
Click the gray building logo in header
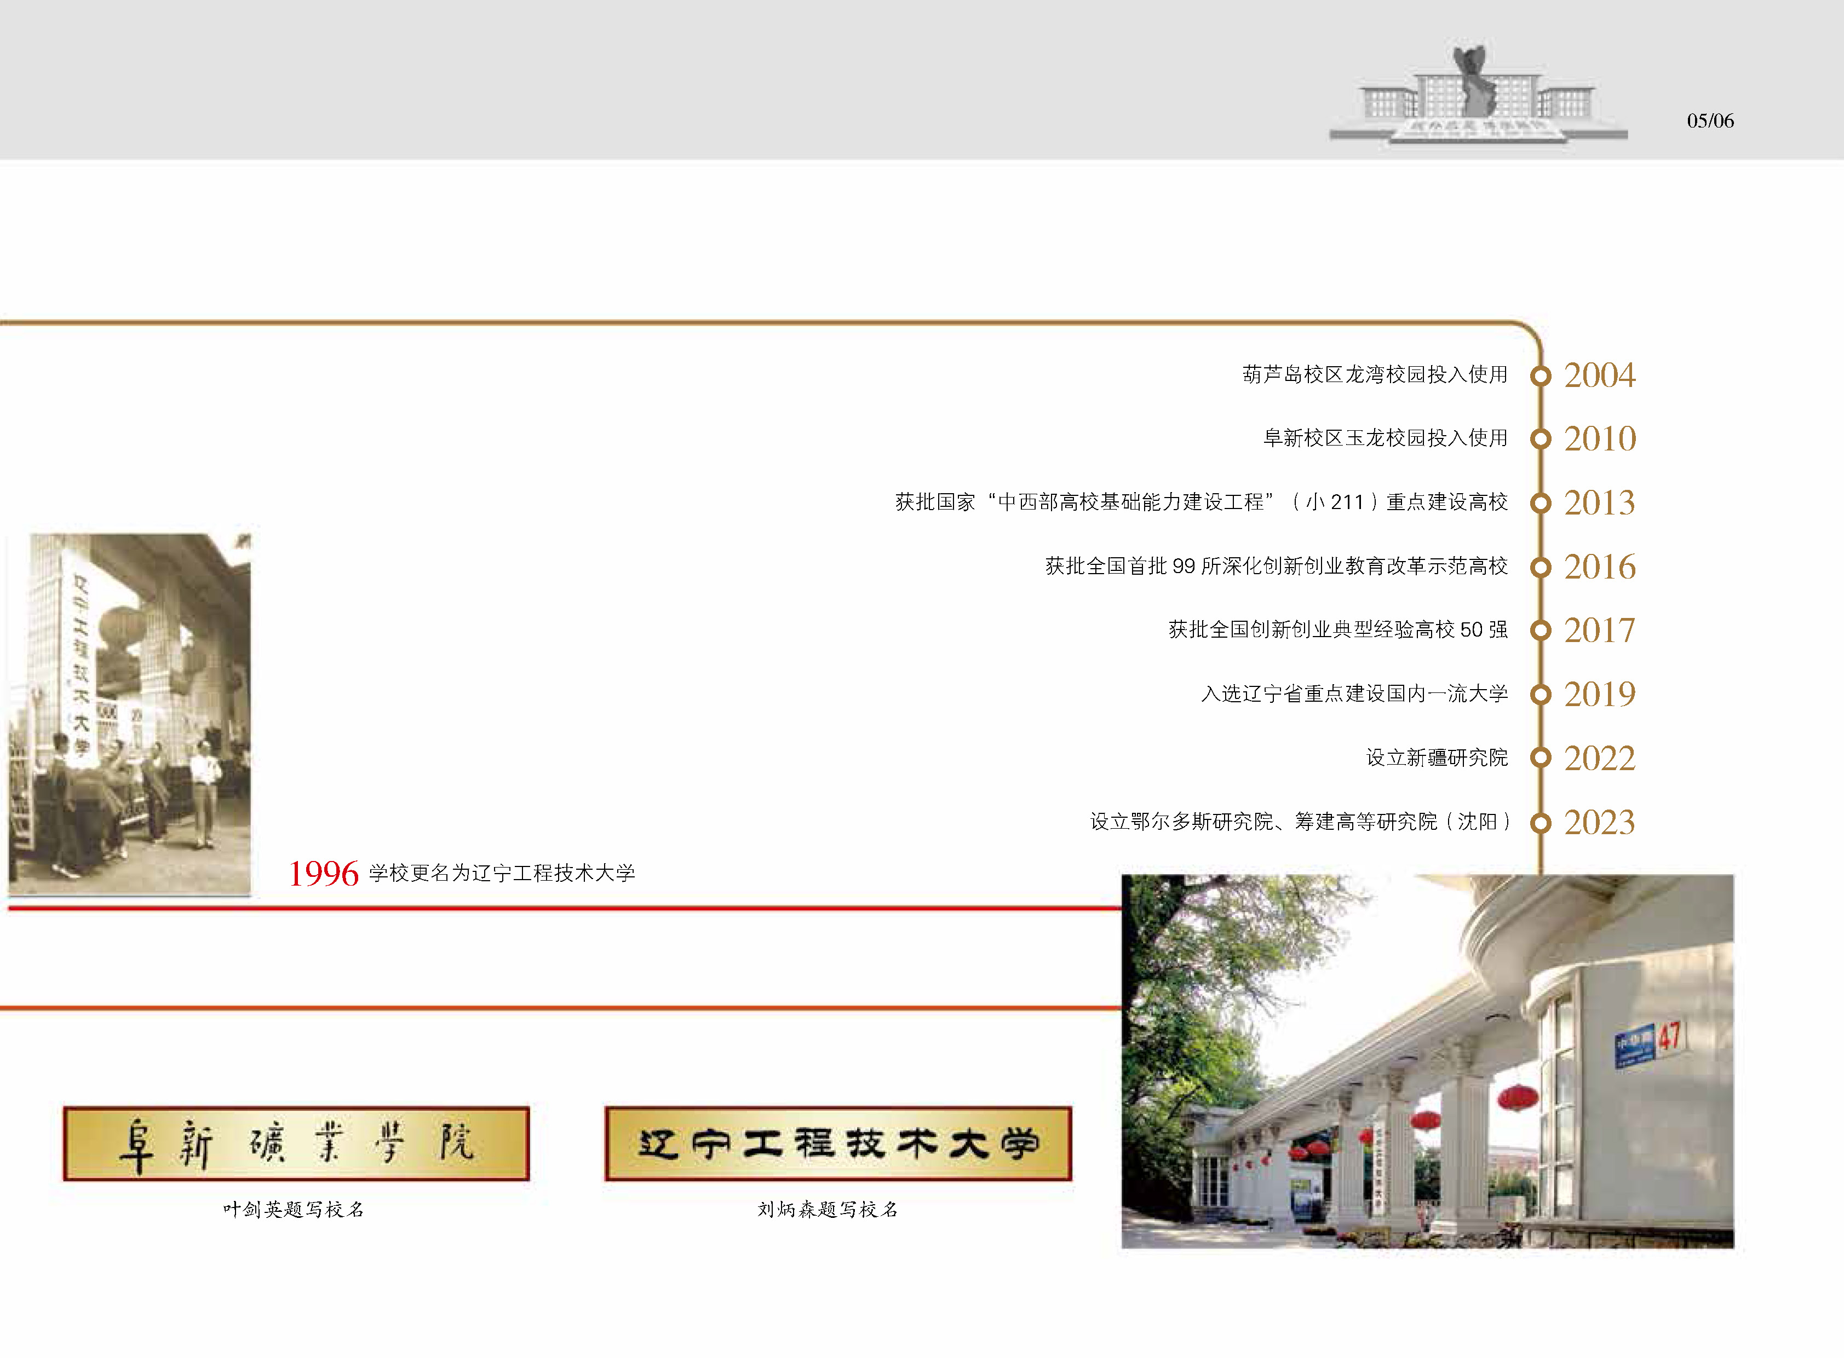point(1479,95)
